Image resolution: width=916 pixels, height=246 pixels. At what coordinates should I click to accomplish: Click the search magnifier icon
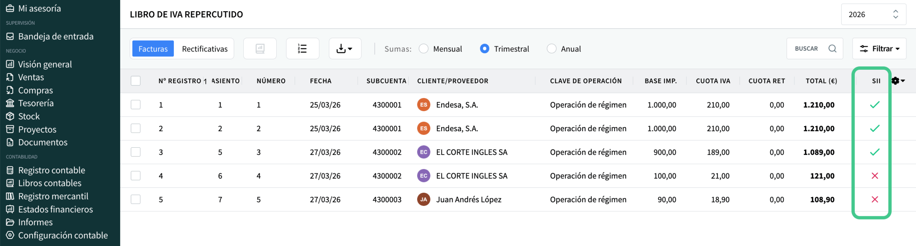tap(832, 49)
